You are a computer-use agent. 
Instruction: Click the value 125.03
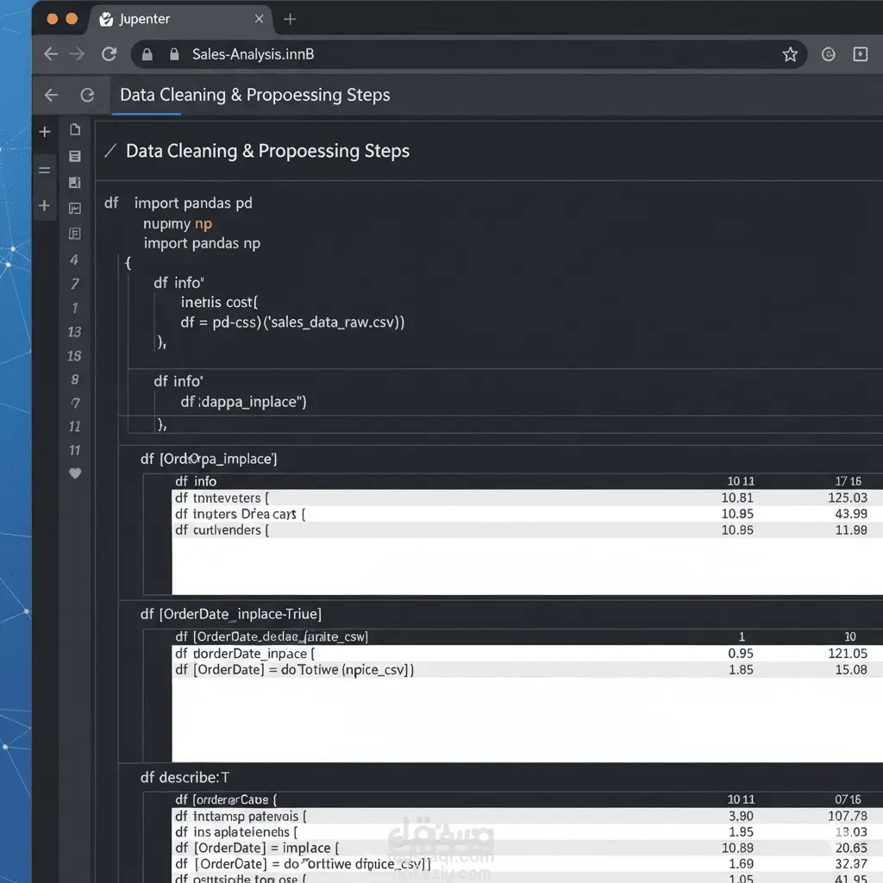[x=848, y=498]
